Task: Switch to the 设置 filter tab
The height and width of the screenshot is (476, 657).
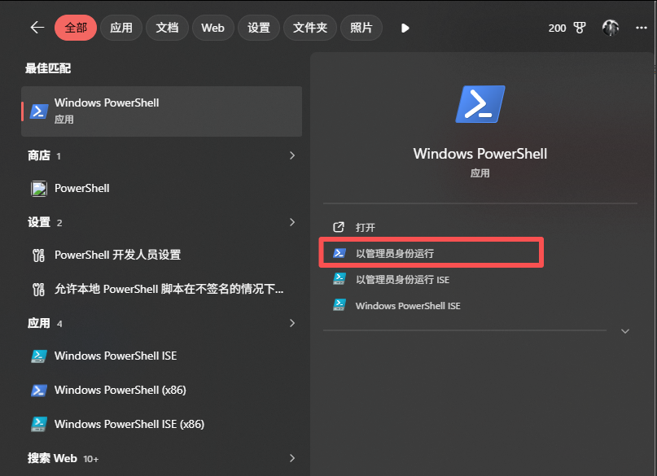Action: tap(259, 28)
